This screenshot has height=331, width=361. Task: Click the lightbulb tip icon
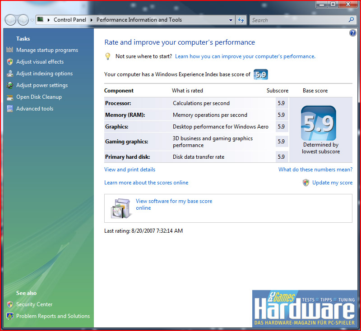108,56
